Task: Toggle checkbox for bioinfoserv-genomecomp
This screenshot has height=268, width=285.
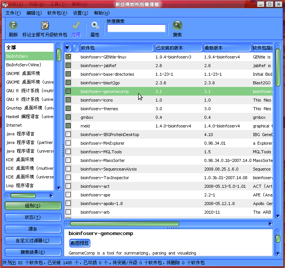Action: pos(68,91)
